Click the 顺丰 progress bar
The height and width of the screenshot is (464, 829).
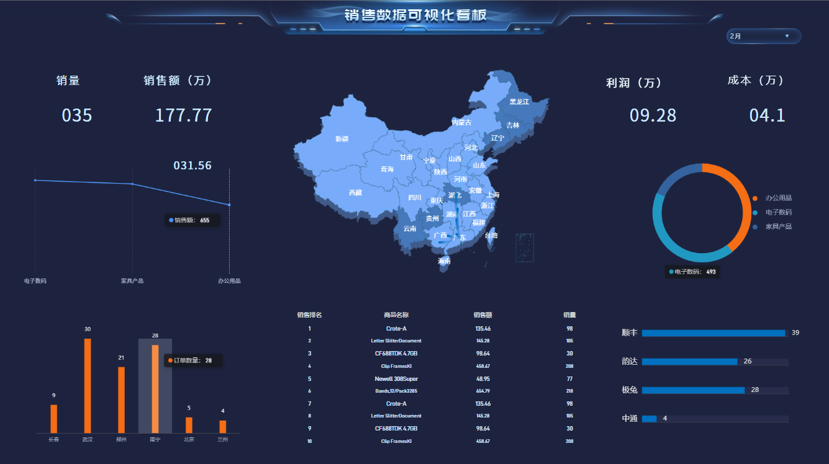tap(713, 333)
